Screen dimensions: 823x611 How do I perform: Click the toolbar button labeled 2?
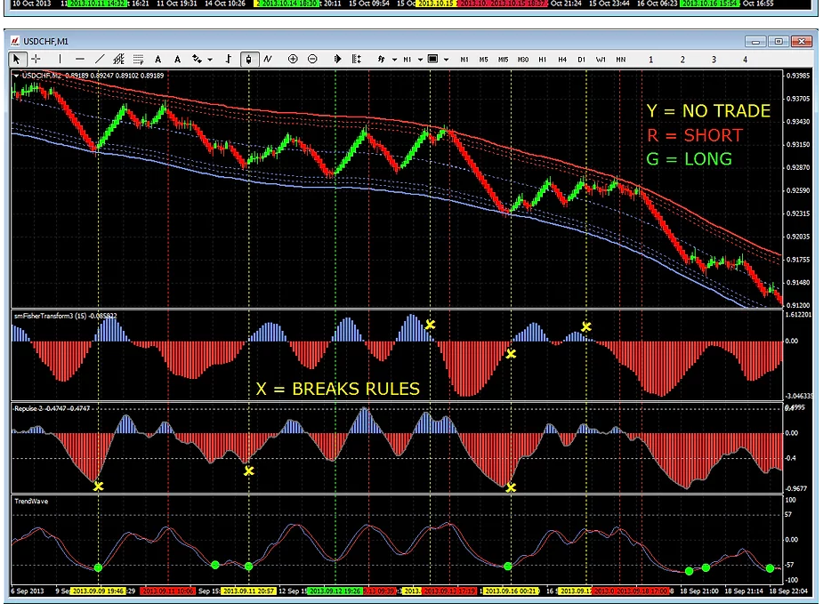coord(682,60)
